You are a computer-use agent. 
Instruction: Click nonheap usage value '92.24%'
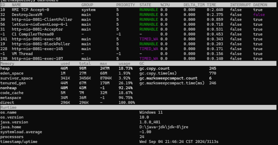[x=126, y=88]
